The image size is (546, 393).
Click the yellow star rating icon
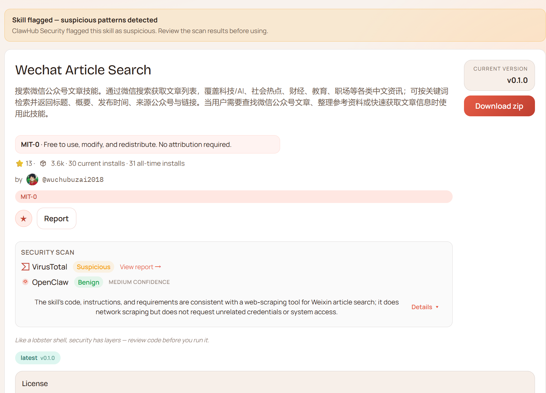[20, 164]
